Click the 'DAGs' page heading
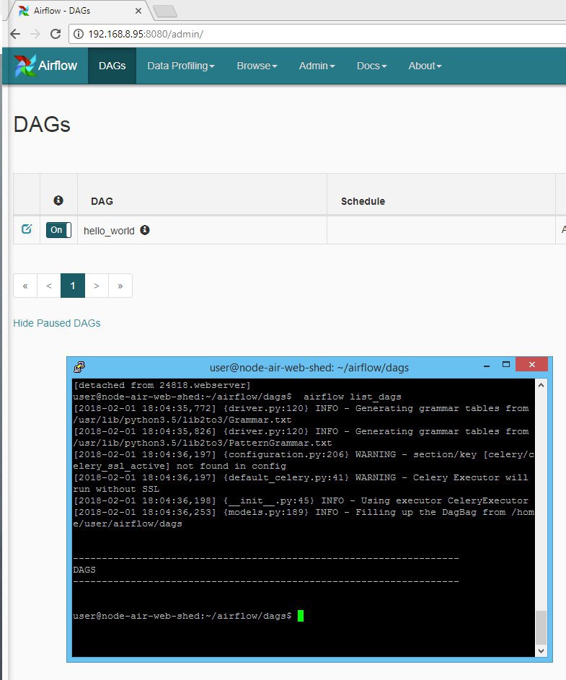 pyautogui.click(x=42, y=125)
